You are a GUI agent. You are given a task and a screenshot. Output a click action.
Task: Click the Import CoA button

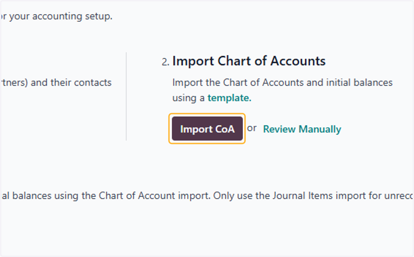tap(207, 129)
